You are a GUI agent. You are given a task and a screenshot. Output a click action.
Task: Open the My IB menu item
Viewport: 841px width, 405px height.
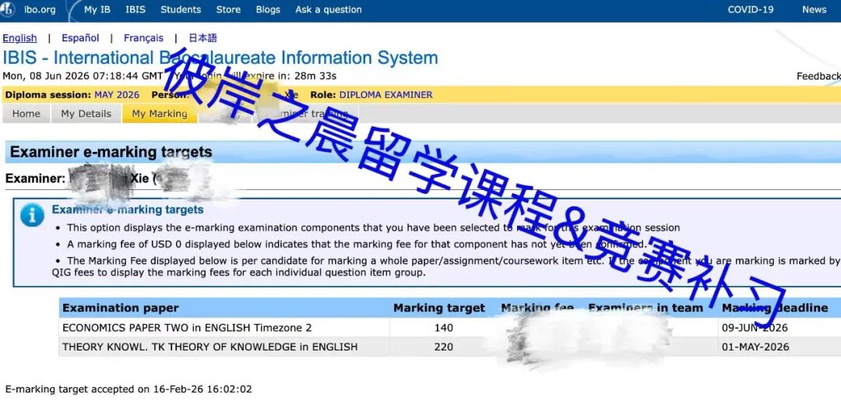click(97, 9)
